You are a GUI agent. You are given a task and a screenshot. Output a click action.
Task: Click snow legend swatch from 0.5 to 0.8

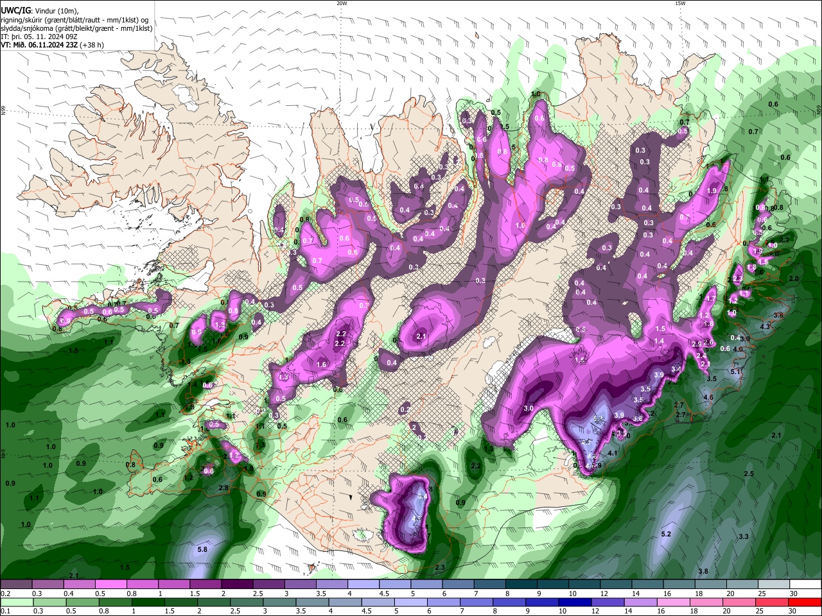click(110, 585)
